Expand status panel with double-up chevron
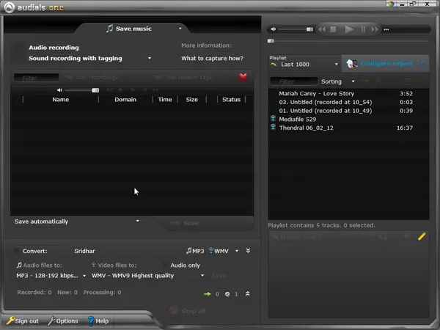This screenshot has width=440, height=330. [248, 294]
